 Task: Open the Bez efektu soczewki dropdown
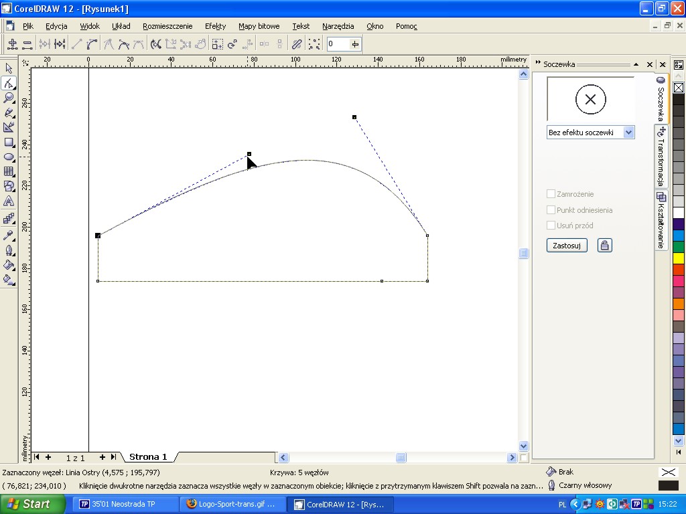pyautogui.click(x=628, y=133)
